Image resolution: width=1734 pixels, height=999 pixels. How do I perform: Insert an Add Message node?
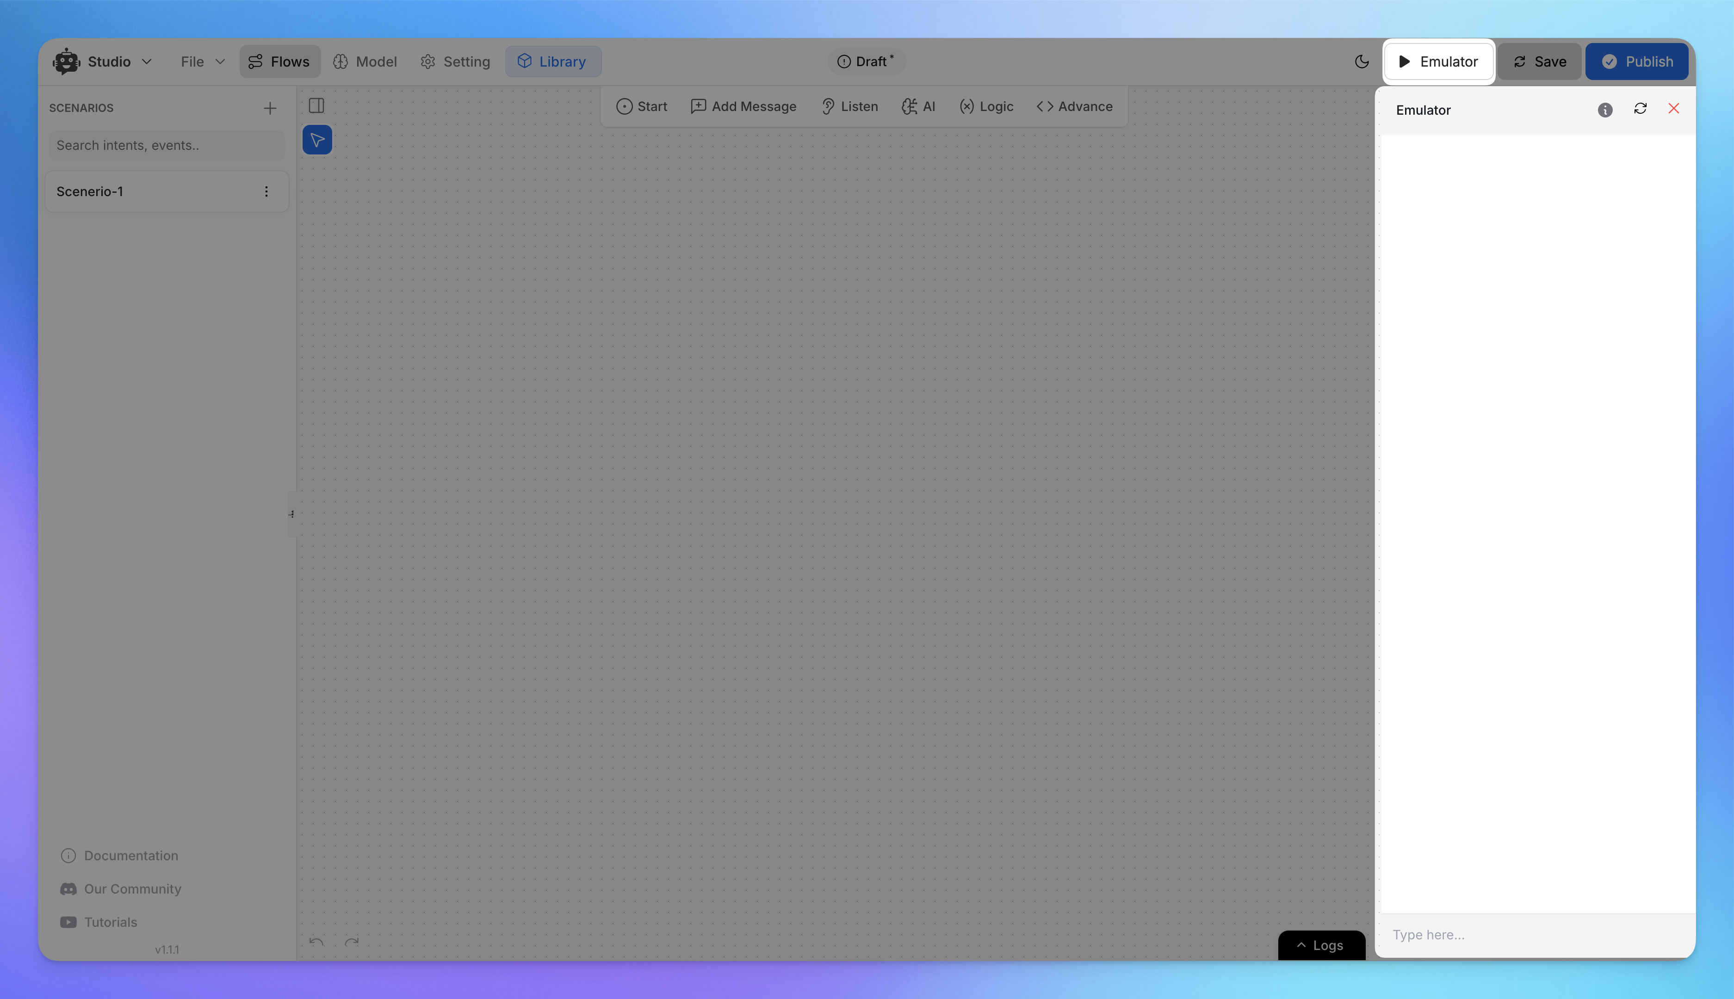coord(744,106)
